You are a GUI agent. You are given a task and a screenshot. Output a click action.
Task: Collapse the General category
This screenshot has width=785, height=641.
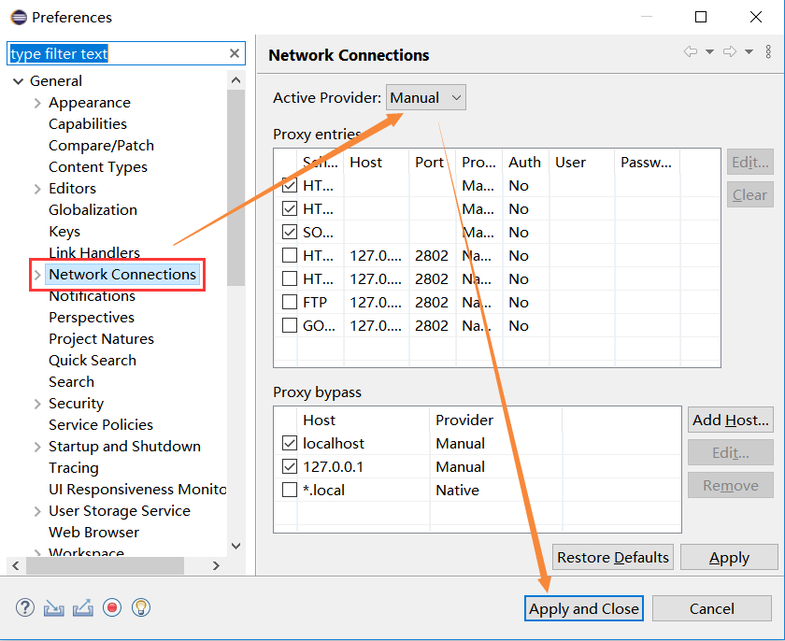tap(17, 80)
